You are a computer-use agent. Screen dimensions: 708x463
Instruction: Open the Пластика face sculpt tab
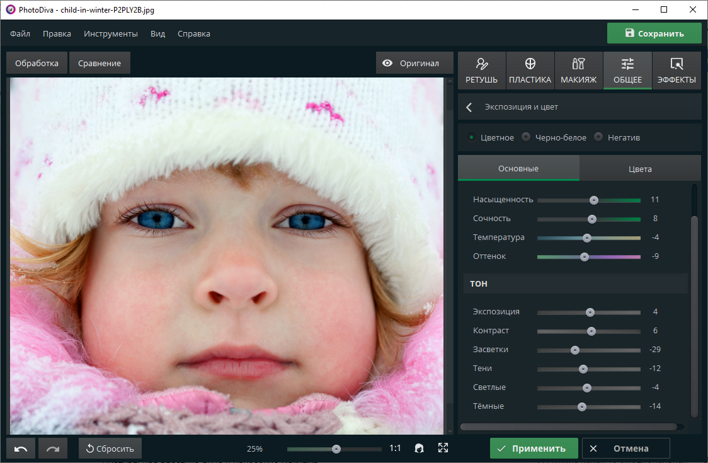[x=530, y=71]
